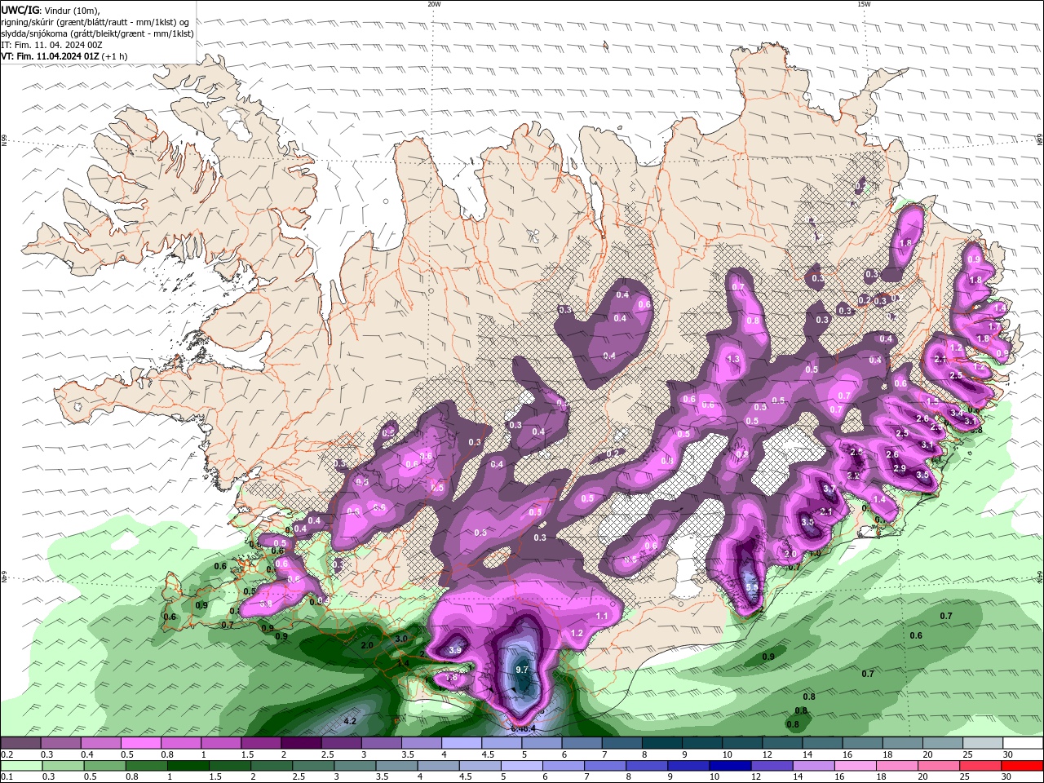Select navy swatch between 10 and 12, rain legend
The width and height of the screenshot is (1044, 783).
(x=730, y=766)
